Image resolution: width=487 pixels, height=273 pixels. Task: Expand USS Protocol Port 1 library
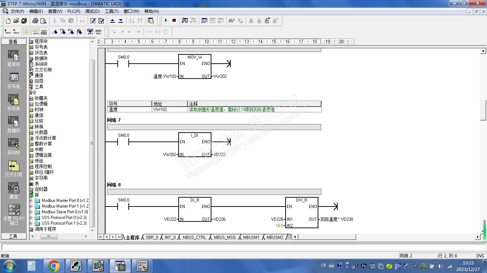(31, 223)
